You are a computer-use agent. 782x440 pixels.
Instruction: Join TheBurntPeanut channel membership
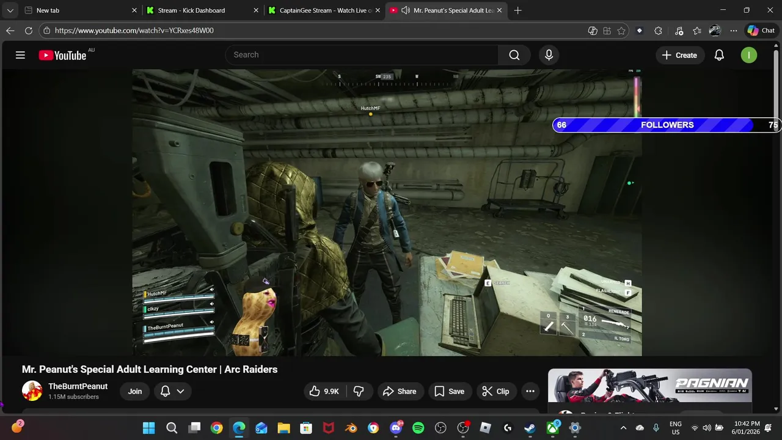point(135,391)
